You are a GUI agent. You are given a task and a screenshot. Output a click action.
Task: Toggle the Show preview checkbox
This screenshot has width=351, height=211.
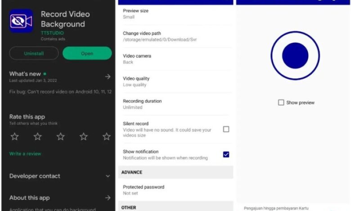pyautogui.click(x=281, y=103)
